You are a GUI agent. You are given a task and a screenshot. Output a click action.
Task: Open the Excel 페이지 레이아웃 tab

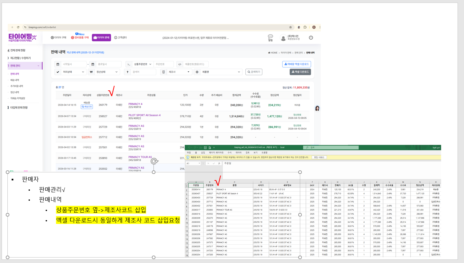click(216, 152)
